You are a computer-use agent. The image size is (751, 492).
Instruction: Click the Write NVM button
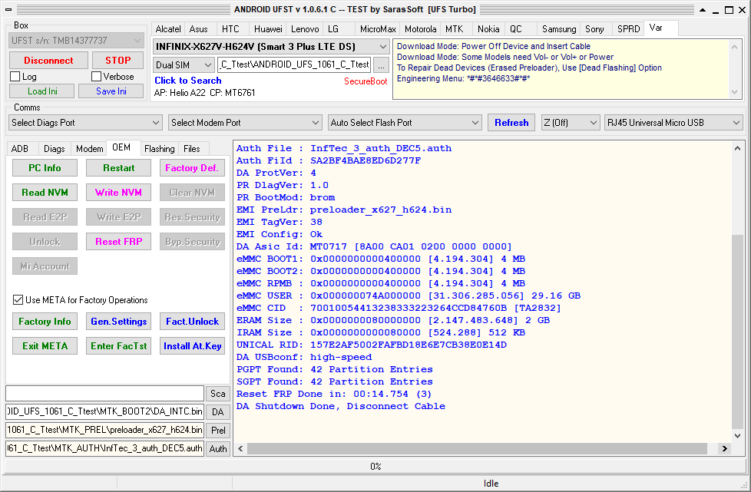coord(118,193)
